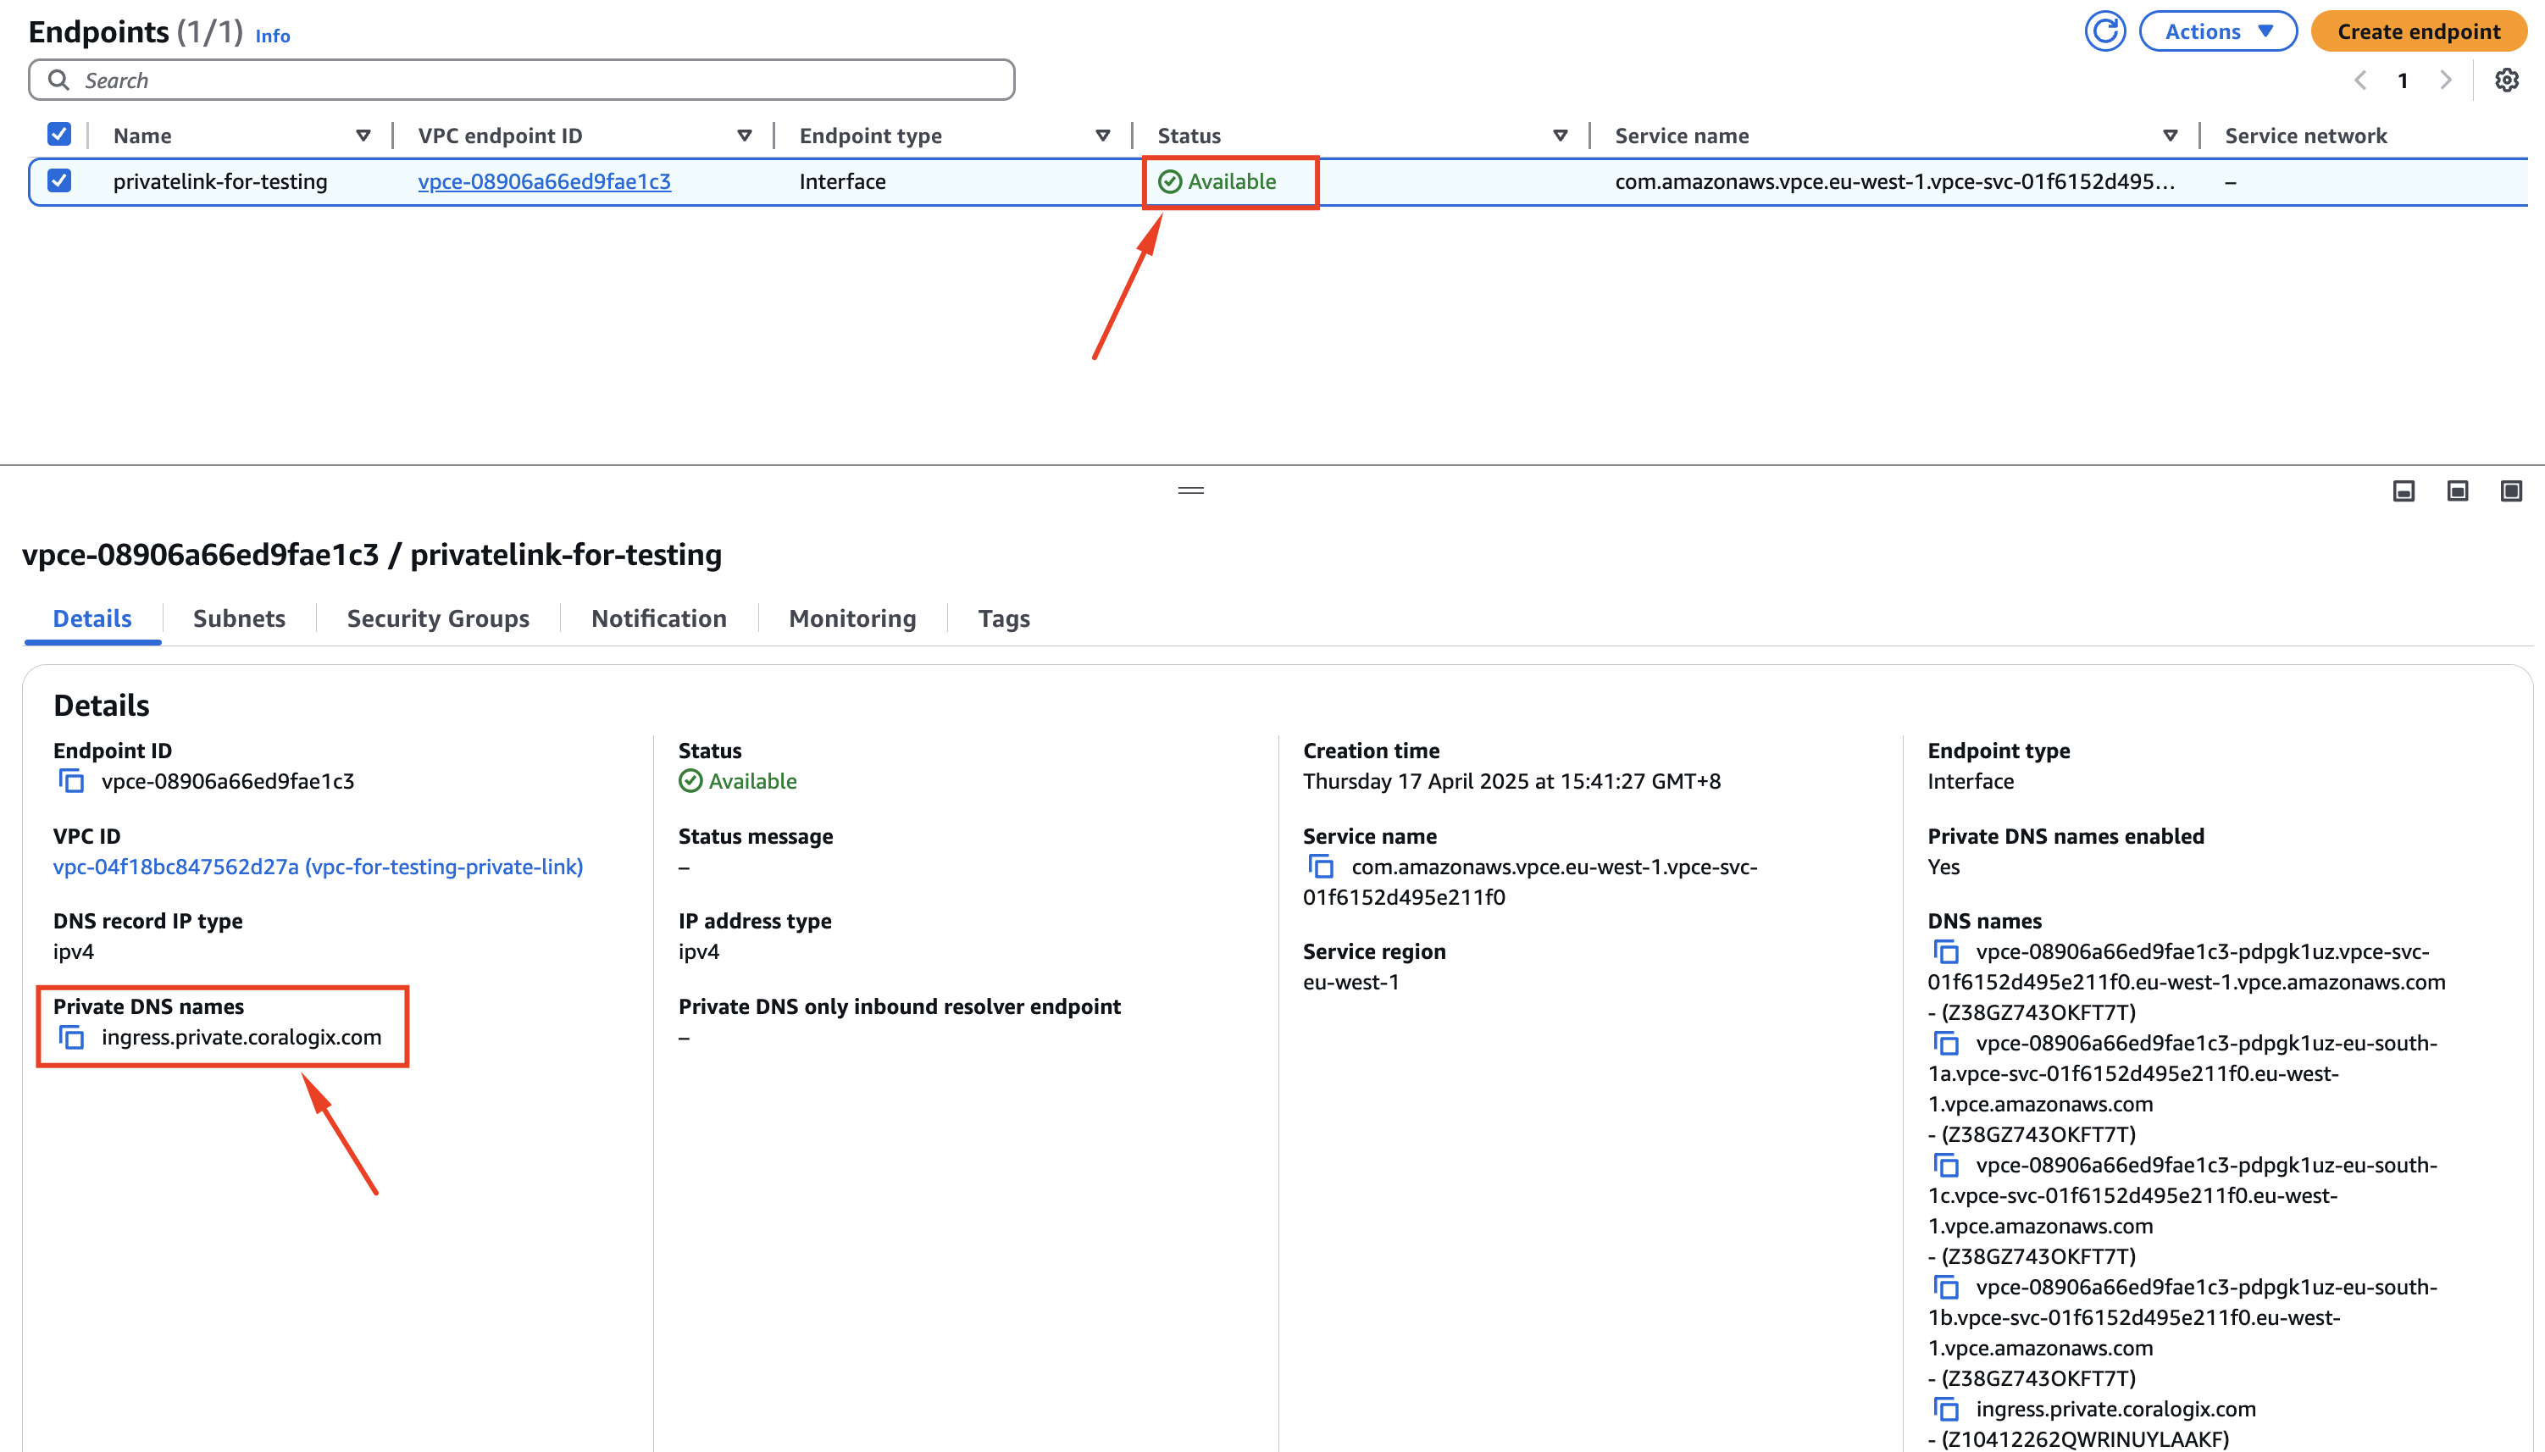2545x1452 pixels.
Task: Open the Tags tab
Action: [1004, 618]
